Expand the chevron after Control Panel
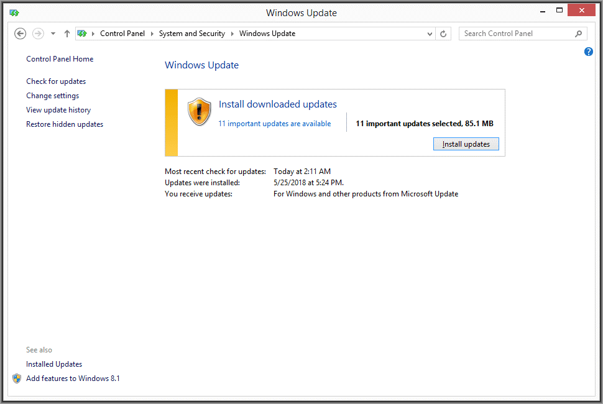Image resolution: width=603 pixels, height=404 pixels. click(152, 34)
